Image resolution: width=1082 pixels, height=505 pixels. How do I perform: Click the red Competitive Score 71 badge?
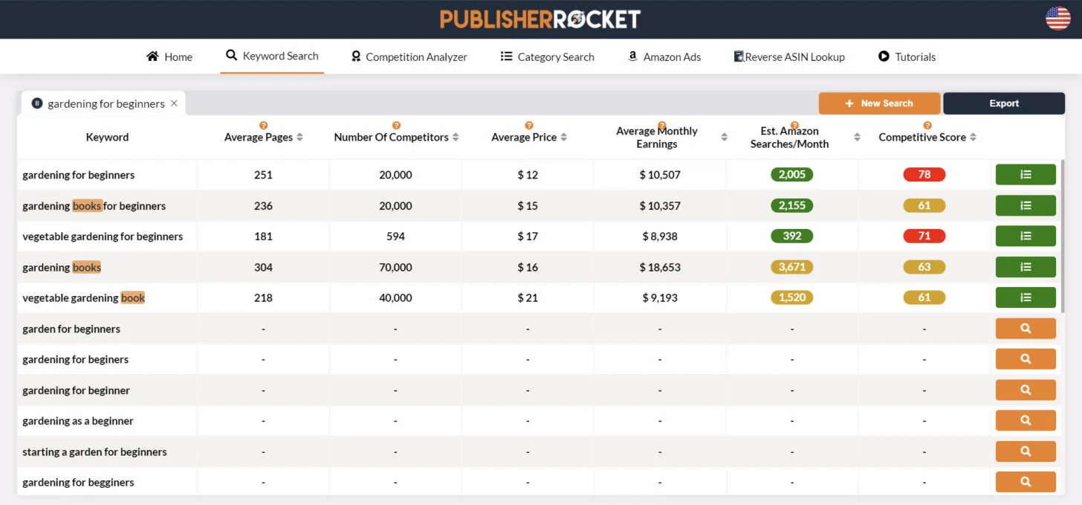coord(924,236)
